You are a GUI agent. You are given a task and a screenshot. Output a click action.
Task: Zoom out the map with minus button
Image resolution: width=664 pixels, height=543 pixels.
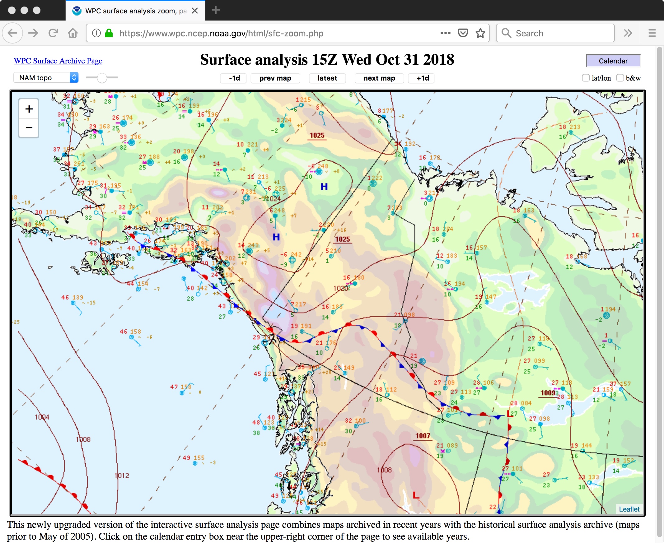(29, 128)
